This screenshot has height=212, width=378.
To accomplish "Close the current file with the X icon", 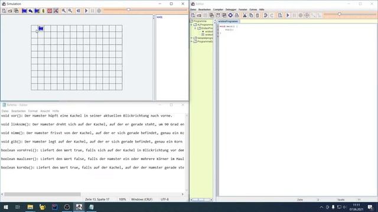I will (x=230, y=15).
